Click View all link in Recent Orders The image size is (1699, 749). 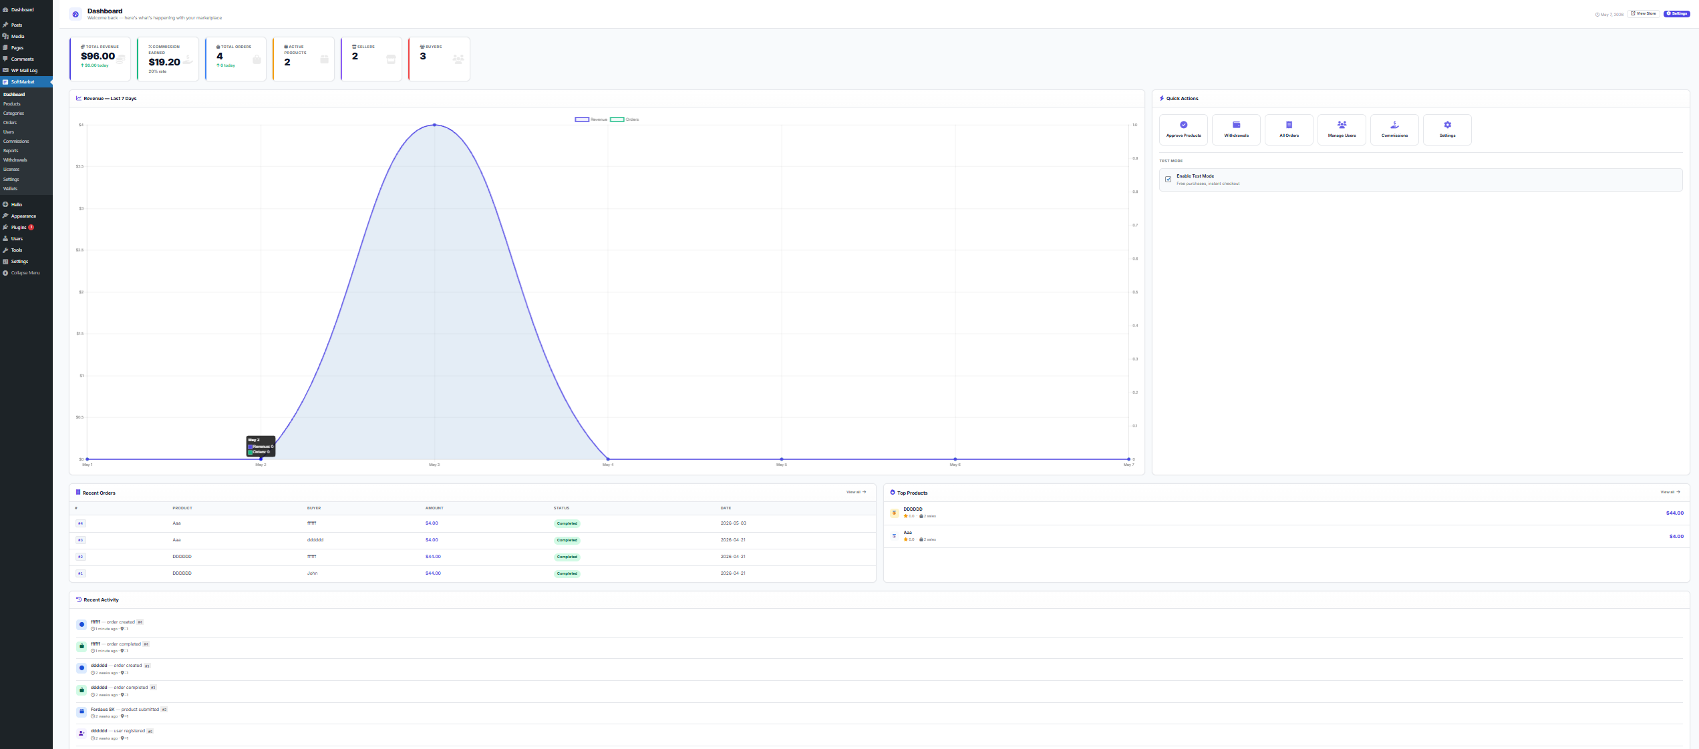(856, 492)
